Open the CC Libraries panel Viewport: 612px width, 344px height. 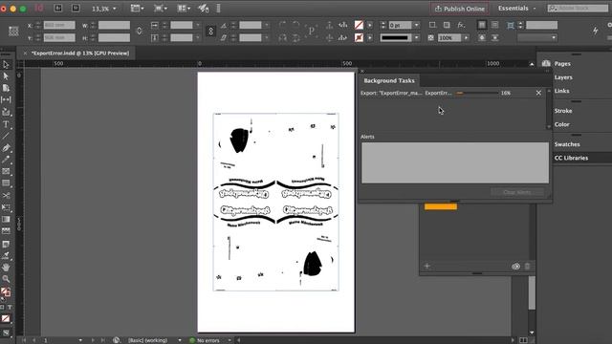(x=571, y=158)
